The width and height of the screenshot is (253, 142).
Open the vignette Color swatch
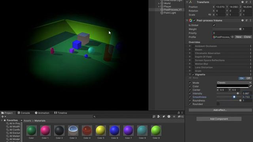[x=232, y=86]
